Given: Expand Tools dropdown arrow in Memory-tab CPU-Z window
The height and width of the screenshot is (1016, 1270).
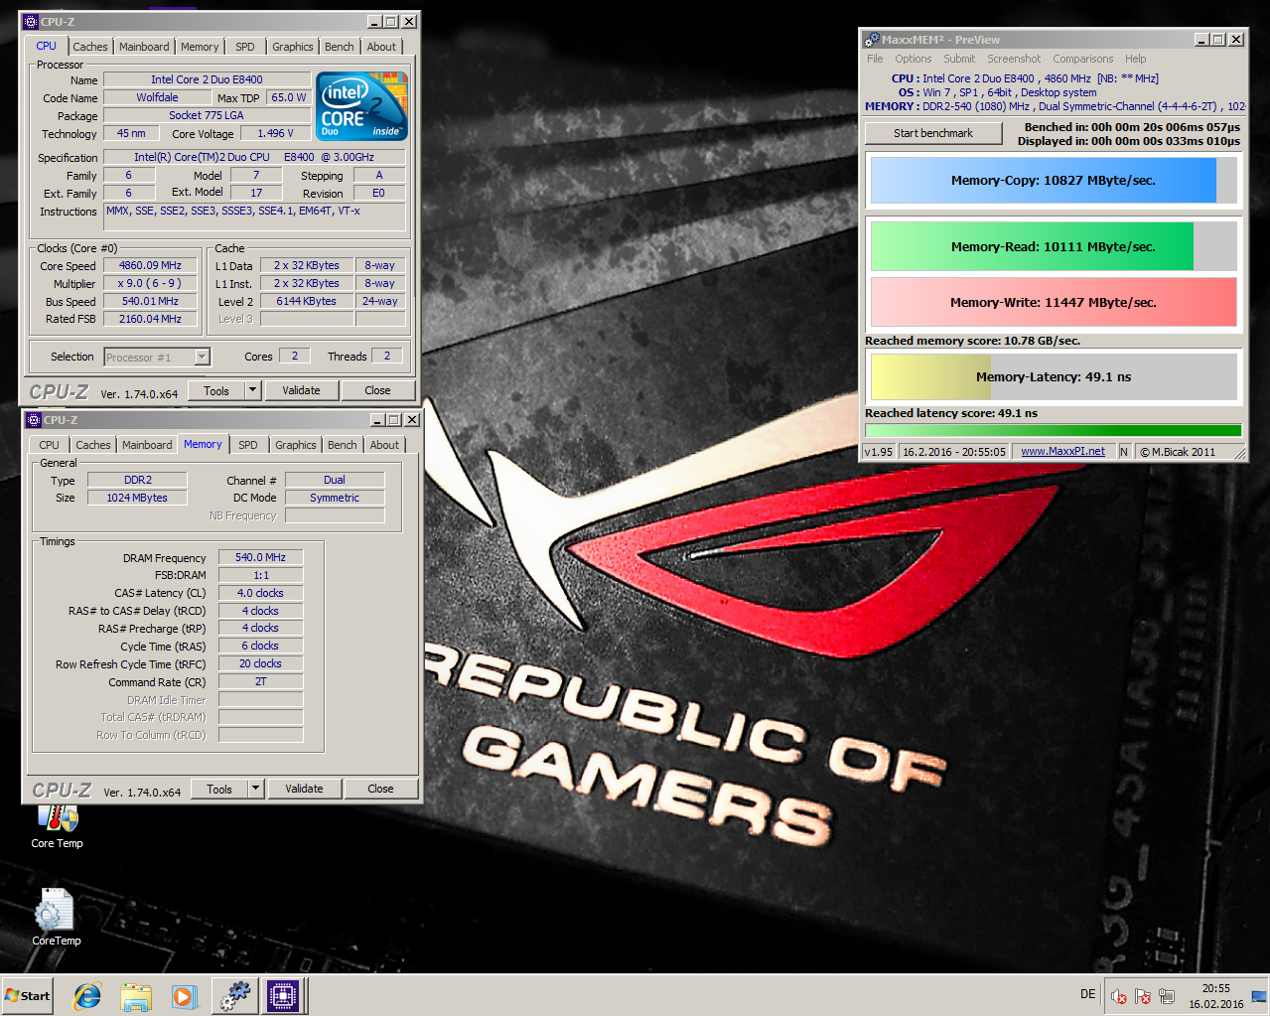Looking at the screenshot, I should (x=255, y=789).
